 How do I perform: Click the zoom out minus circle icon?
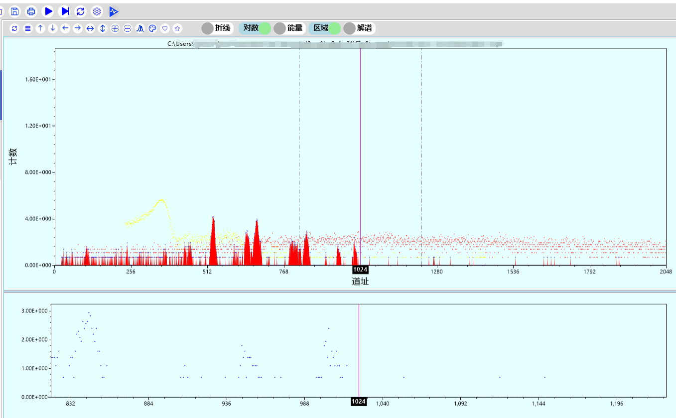click(128, 28)
